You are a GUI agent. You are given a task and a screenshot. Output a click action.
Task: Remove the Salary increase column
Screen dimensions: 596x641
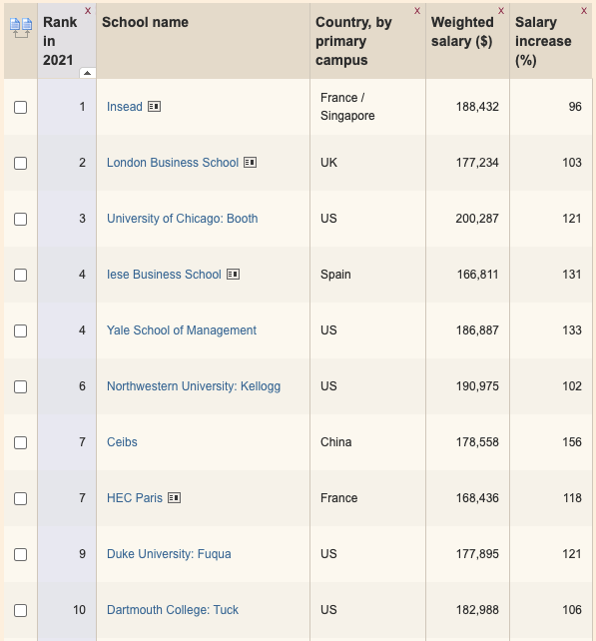coord(584,11)
